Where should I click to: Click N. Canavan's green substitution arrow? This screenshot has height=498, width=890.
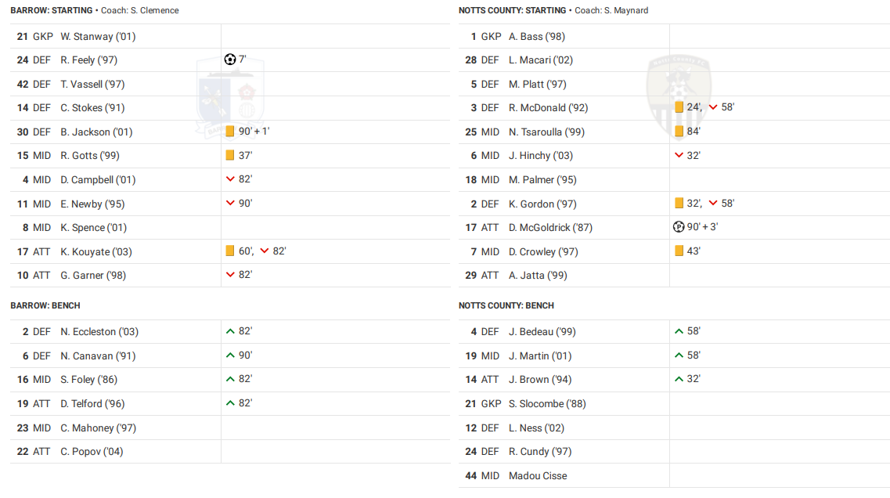(x=230, y=355)
